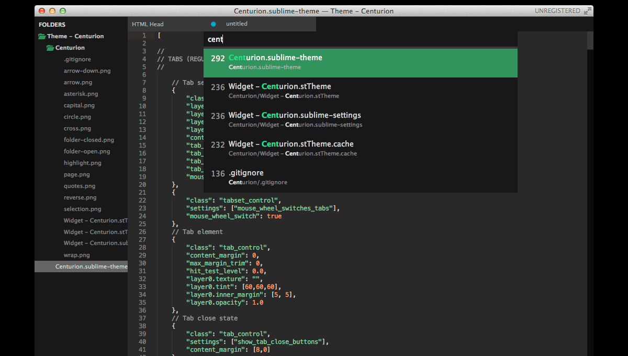Open quotes.png in the sidebar

[x=80, y=186]
